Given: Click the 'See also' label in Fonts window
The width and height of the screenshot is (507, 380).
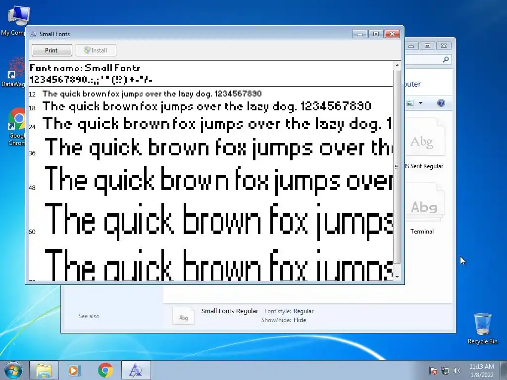Looking at the screenshot, I should click(x=89, y=316).
